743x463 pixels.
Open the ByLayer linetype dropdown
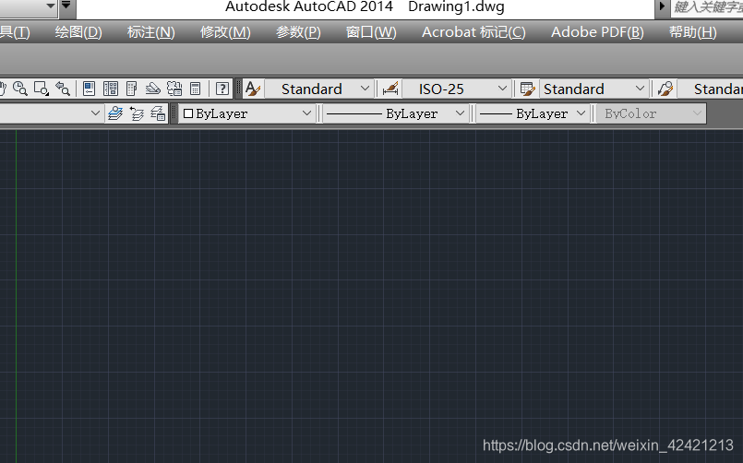click(396, 113)
